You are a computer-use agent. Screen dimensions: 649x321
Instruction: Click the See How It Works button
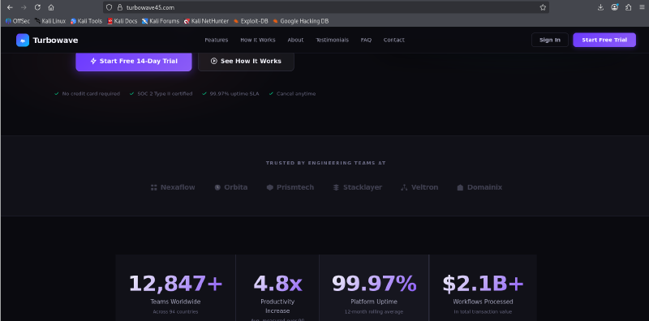[x=247, y=62]
